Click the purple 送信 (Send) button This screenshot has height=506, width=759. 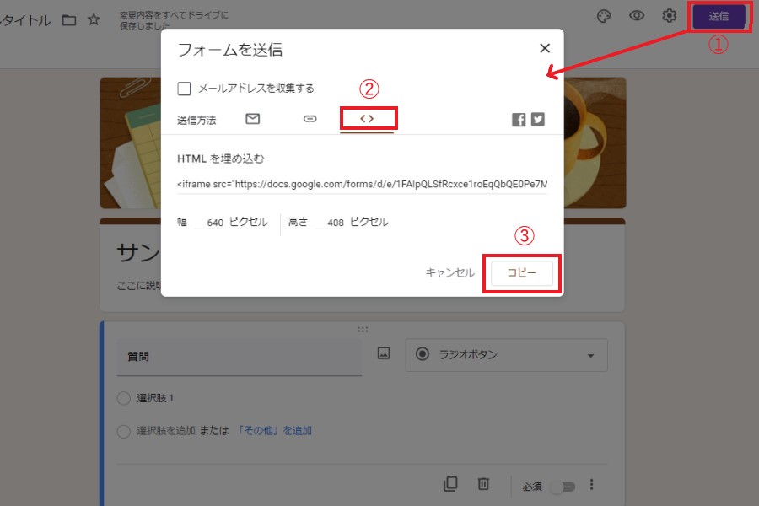click(719, 17)
